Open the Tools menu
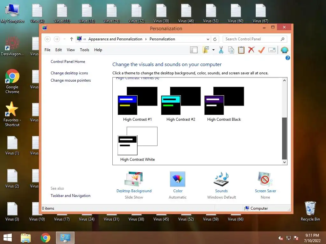326x244 pixels. click(84, 50)
